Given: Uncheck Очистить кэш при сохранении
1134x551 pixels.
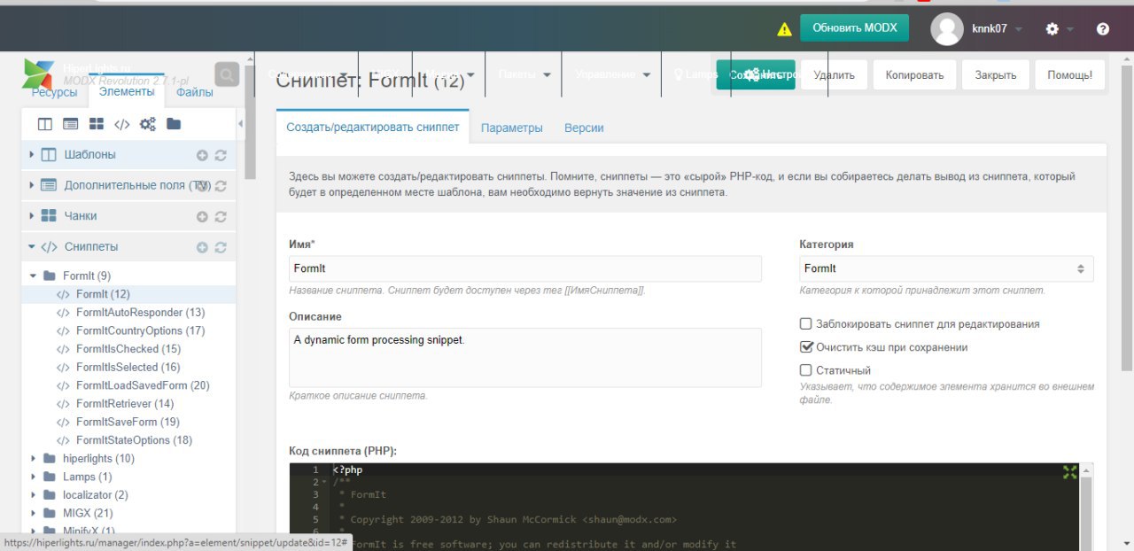Looking at the screenshot, I should tap(805, 347).
